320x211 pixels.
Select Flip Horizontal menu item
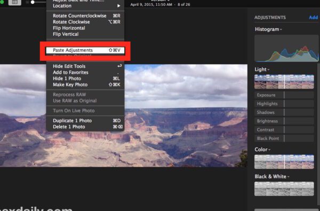85,28
